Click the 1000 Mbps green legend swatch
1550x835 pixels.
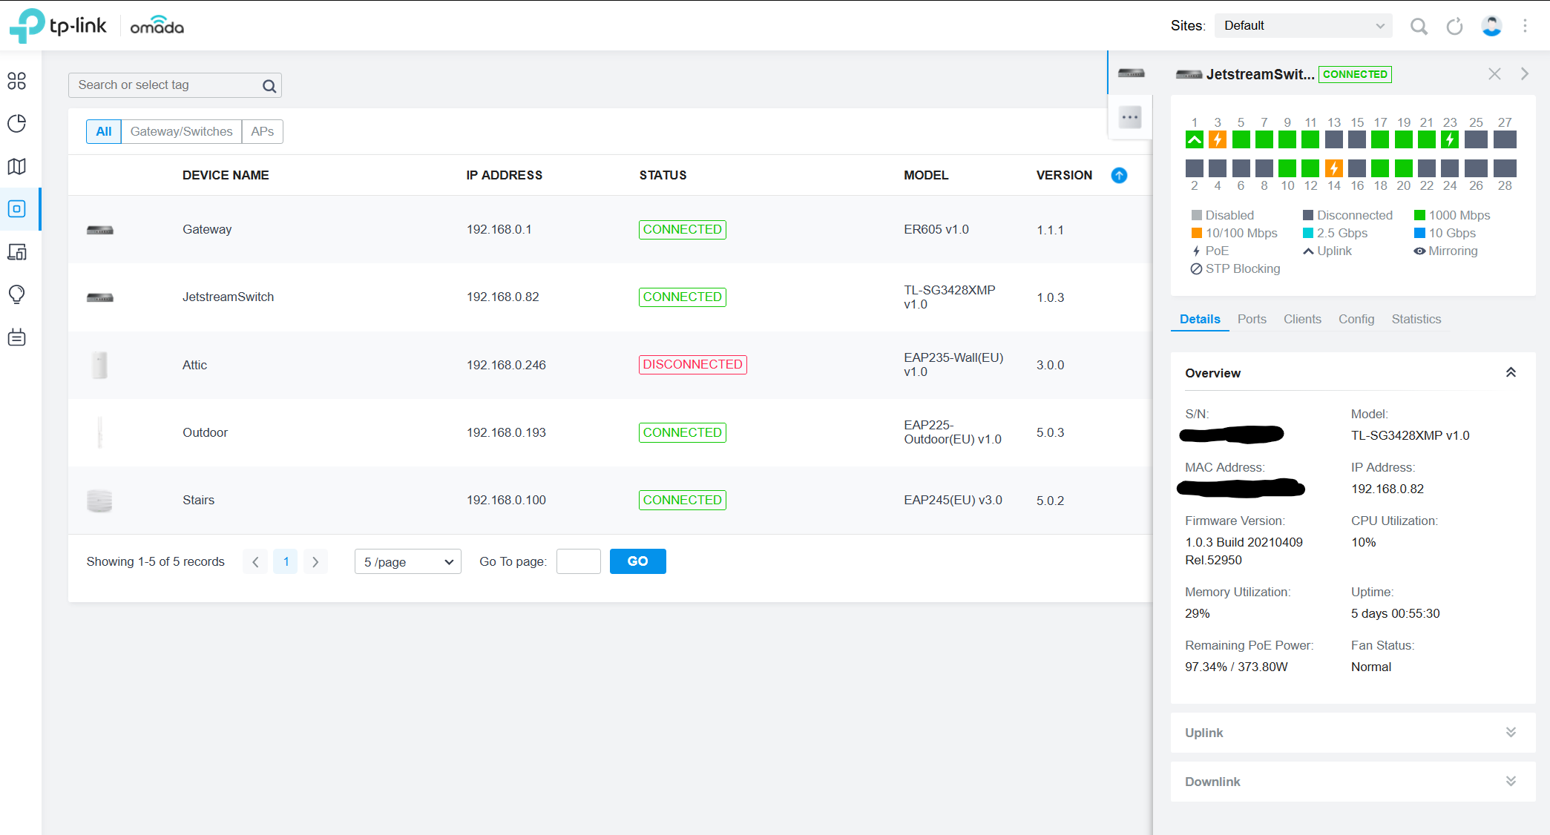1419,215
